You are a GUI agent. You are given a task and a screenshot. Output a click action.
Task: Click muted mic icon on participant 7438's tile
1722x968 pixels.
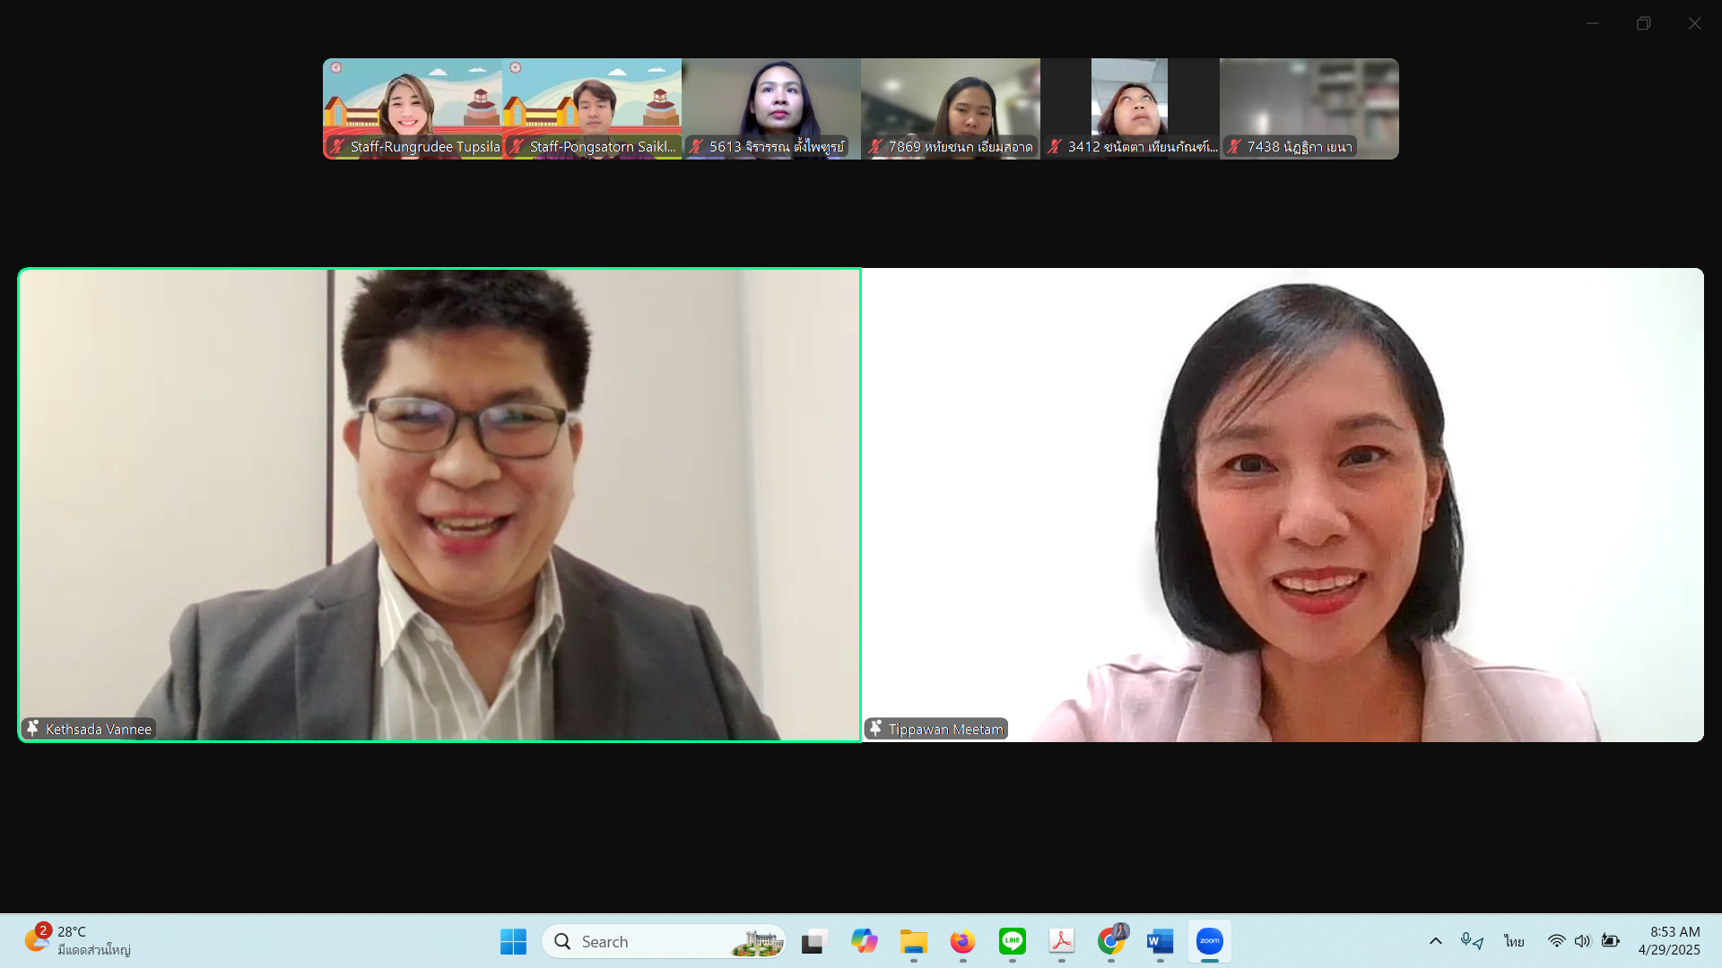point(1234,146)
